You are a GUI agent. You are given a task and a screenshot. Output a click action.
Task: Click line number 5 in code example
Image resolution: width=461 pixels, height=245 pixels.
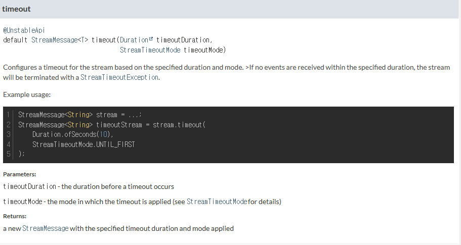(x=9, y=154)
